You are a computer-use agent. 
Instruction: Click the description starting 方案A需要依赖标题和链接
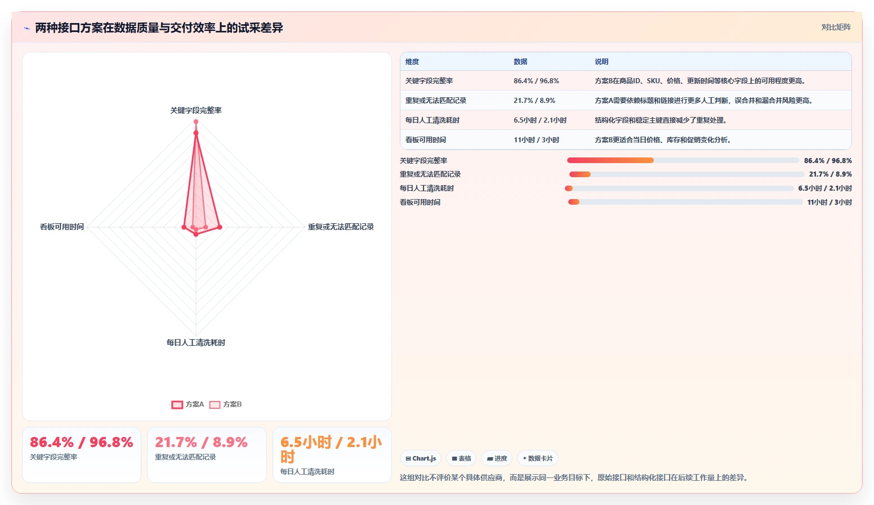pyautogui.click(x=705, y=101)
